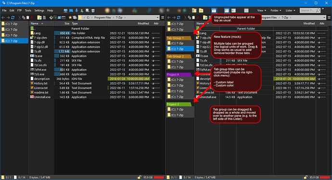Toggle the right status bar lock

pyautogui.click(x=306, y=177)
